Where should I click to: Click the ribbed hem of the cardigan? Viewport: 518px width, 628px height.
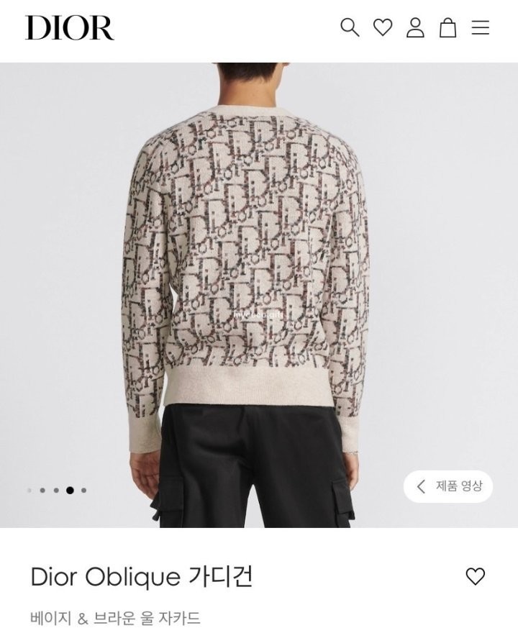coord(248,388)
